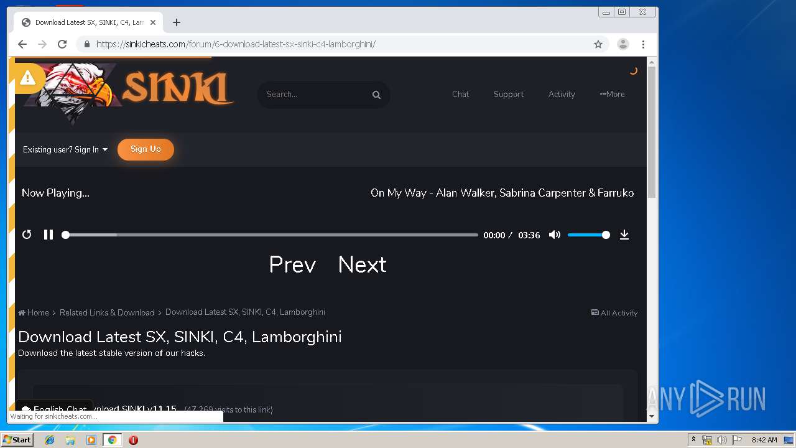Click the browser forward arrow

pos(42,44)
